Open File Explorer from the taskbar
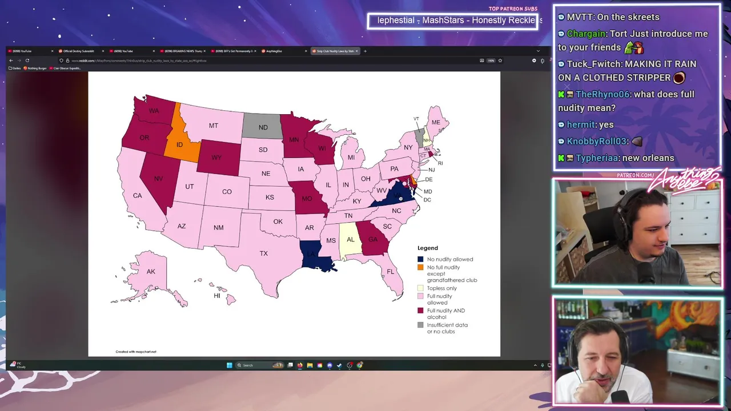The height and width of the screenshot is (411, 731). (x=310, y=365)
